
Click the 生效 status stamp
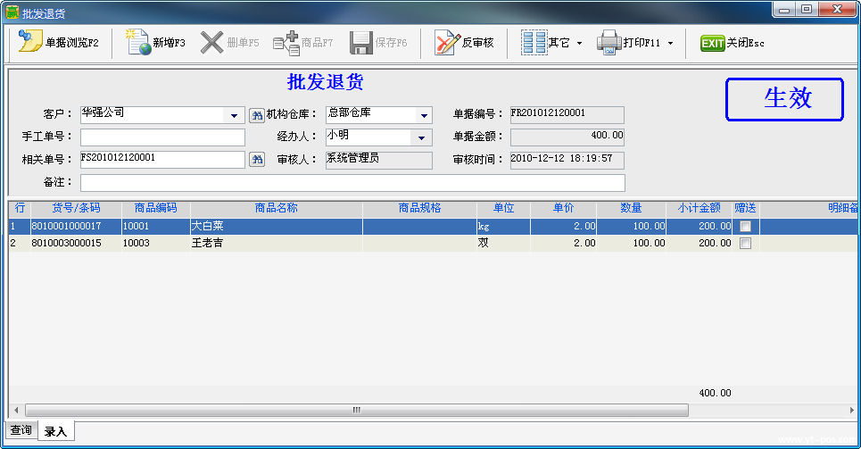(784, 99)
